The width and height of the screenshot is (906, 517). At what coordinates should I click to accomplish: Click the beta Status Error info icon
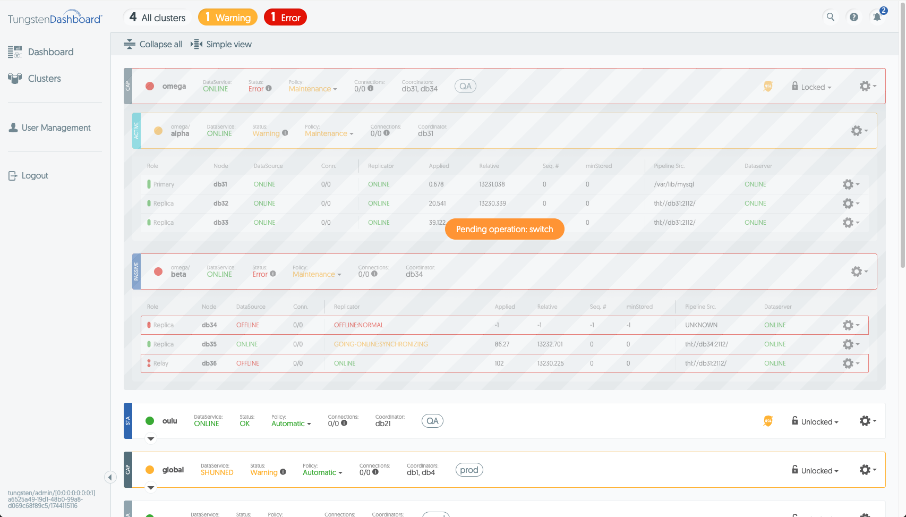pyautogui.click(x=273, y=274)
